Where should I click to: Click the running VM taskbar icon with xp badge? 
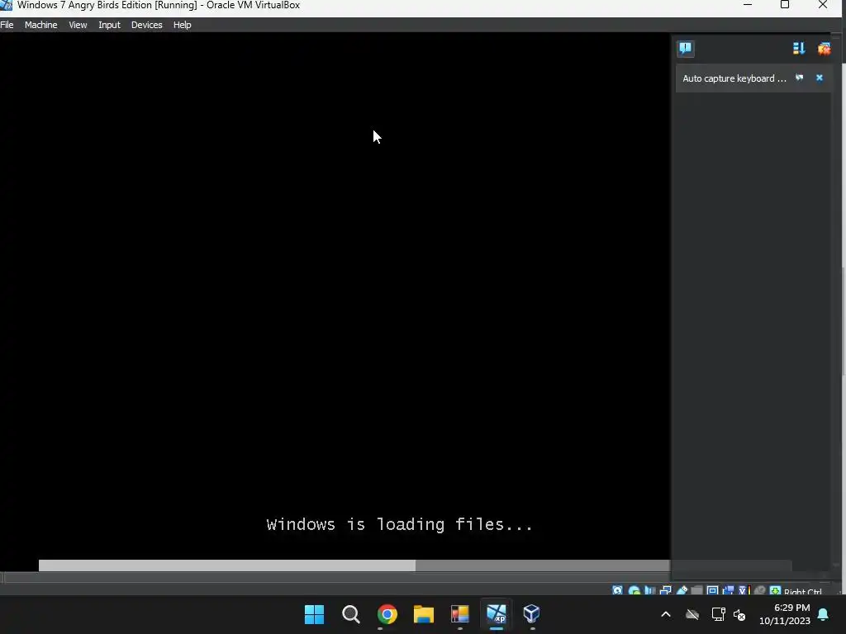coord(497,614)
